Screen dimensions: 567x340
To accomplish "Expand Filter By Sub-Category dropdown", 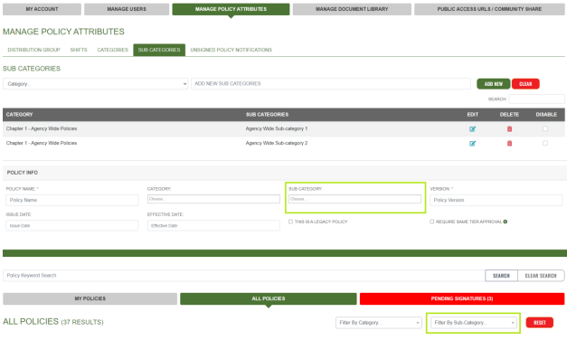I will pyautogui.click(x=473, y=323).
